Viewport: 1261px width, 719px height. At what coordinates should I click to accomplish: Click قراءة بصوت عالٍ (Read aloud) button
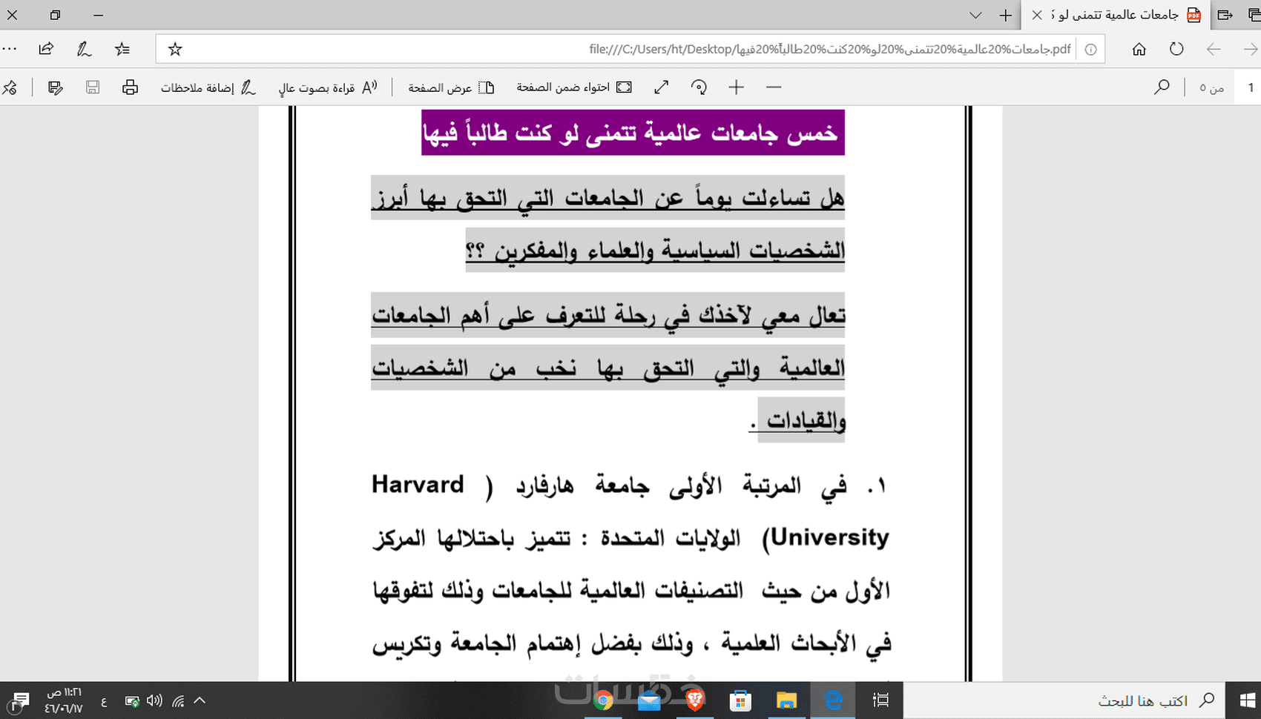pos(328,87)
